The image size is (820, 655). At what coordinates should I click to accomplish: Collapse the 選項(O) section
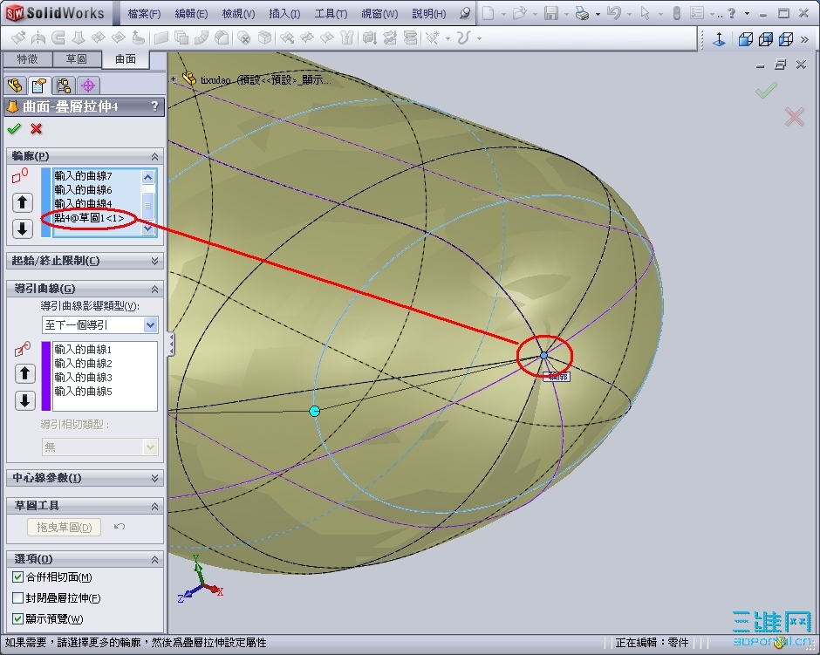pyautogui.click(x=154, y=559)
